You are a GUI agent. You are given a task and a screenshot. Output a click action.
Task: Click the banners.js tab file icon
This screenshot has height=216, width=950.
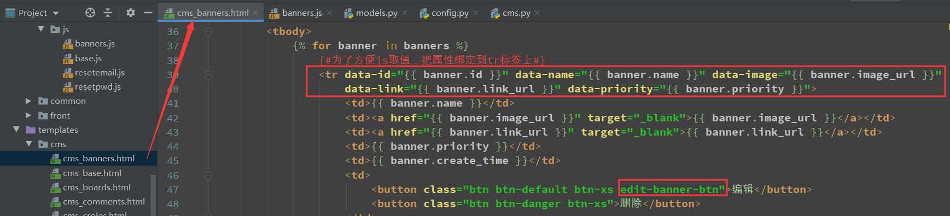[x=274, y=13]
